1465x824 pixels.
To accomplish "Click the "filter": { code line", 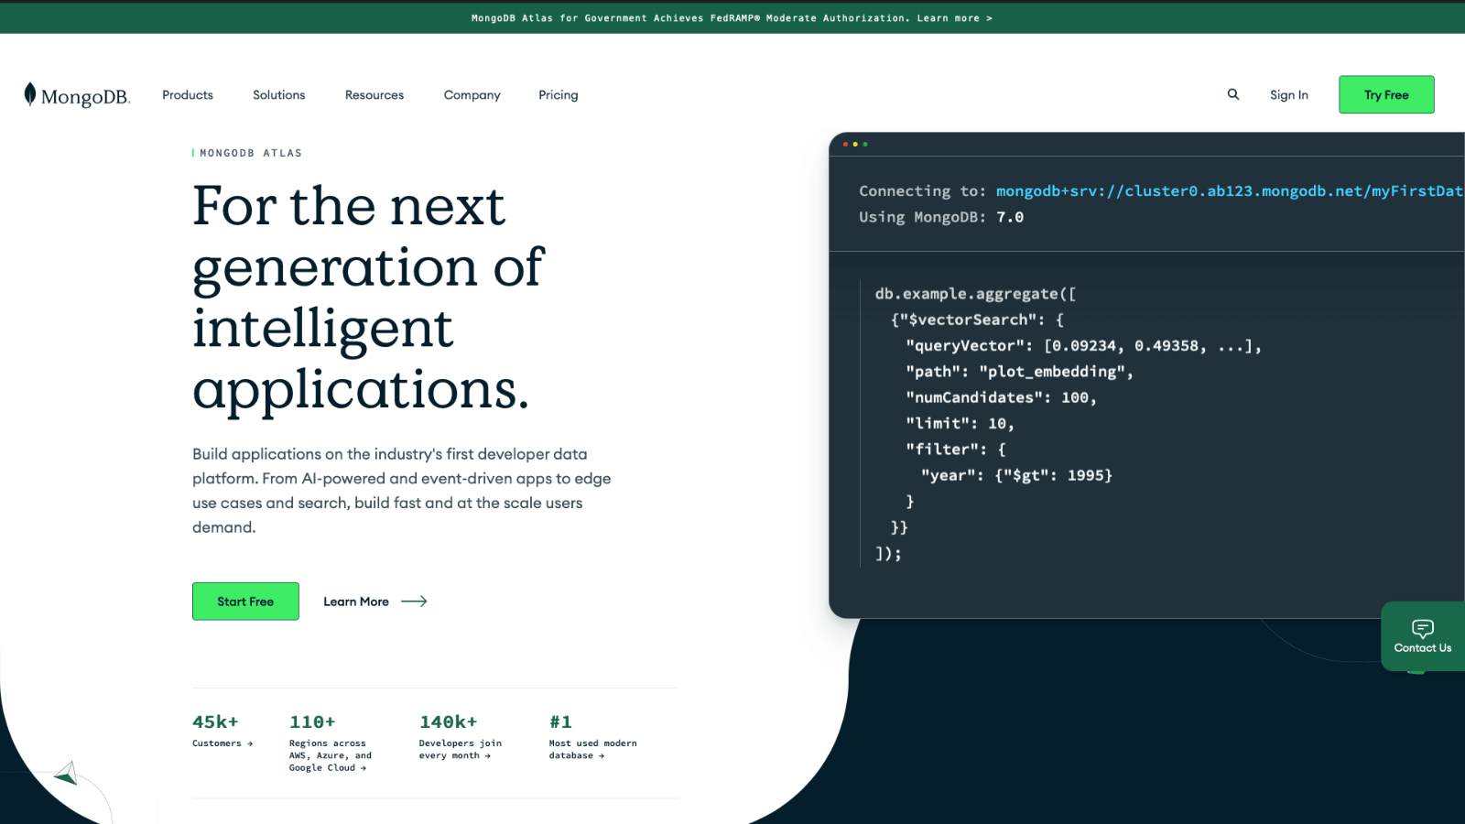I will [x=956, y=450].
